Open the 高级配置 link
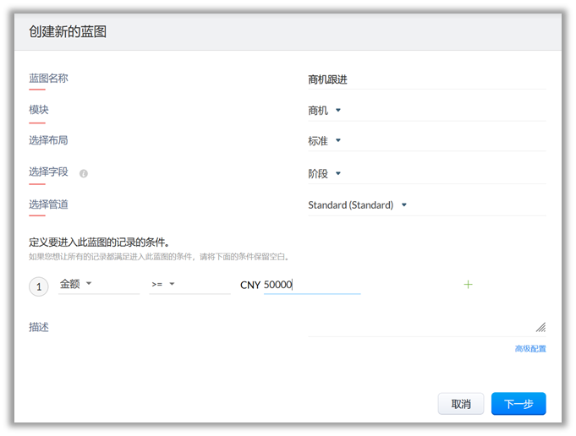 point(529,348)
